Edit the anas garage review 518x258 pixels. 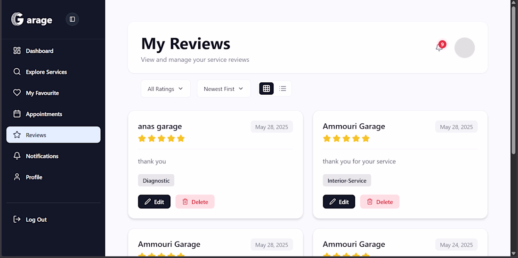154,202
